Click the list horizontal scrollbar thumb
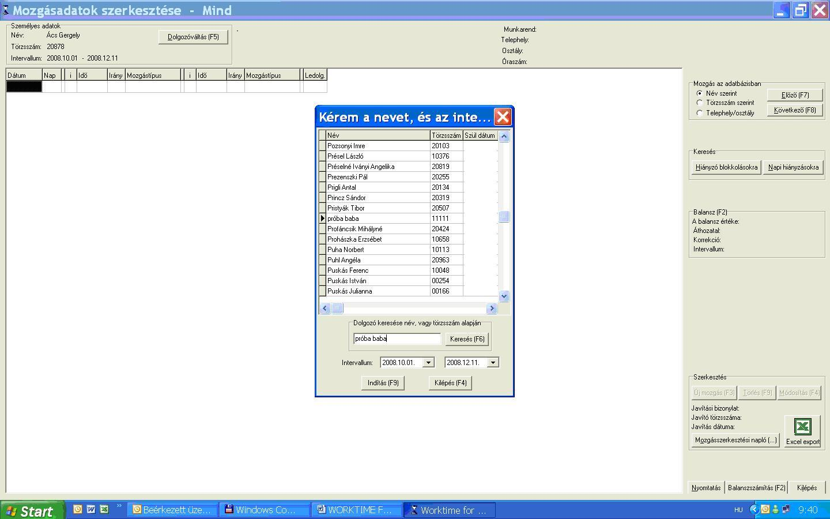The width and height of the screenshot is (830, 519). tap(337, 309)
